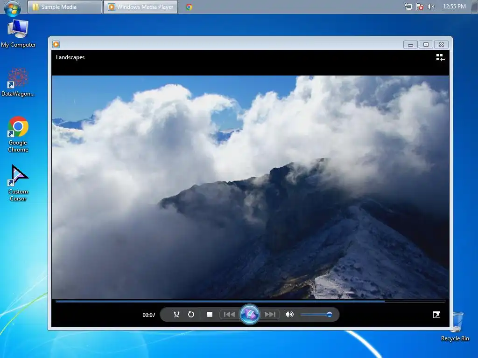478x358 pixels.
Task: View full screen using corner icon
Action: pyautogui.click(x=436, y=315)
